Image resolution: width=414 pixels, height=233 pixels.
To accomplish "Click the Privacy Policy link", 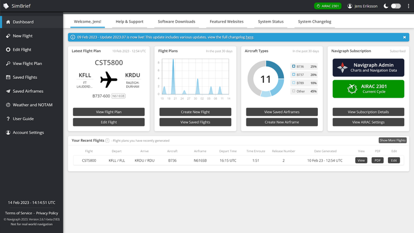I will pyautogui.click(x=47, y=213).
